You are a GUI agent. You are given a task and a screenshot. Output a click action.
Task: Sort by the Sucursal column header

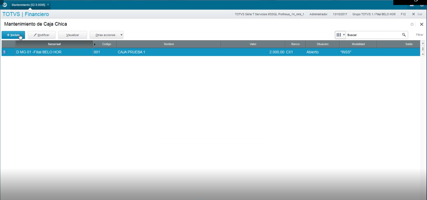tap(54, 44)
